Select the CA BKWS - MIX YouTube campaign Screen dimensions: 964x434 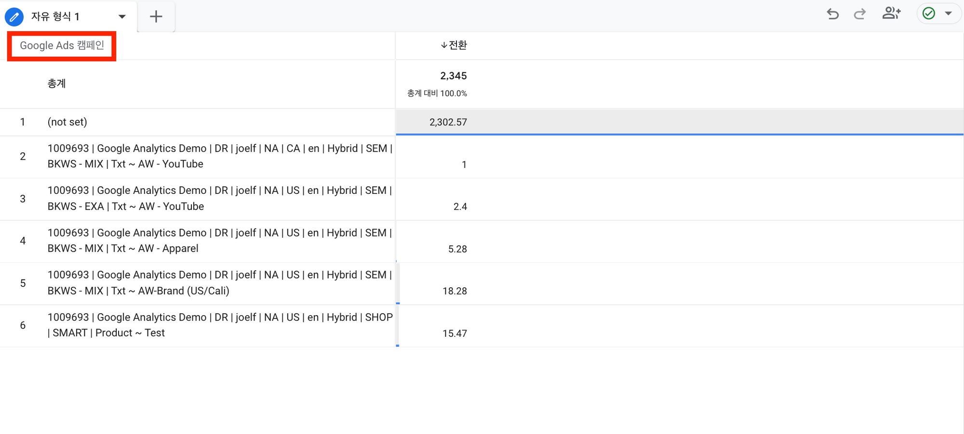pyautogui.click(x=219, y=156)
